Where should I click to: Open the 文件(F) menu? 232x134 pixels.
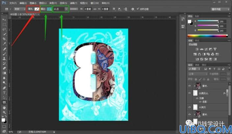point(13,3)
